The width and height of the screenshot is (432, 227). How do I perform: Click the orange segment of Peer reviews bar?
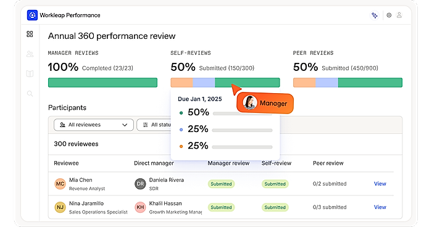tap(304, 83)
